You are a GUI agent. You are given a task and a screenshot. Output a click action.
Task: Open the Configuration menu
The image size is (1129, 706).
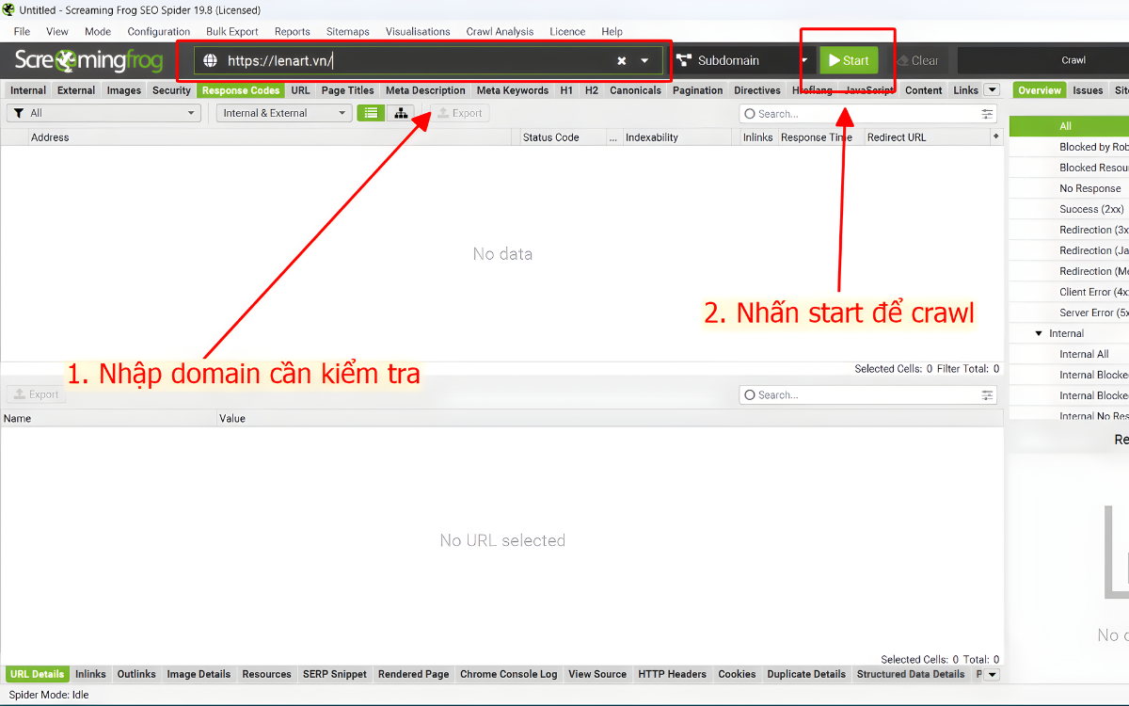[x=158, y=31]
